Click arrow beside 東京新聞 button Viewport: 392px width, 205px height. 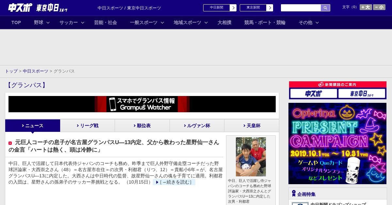tap(270, 8)
